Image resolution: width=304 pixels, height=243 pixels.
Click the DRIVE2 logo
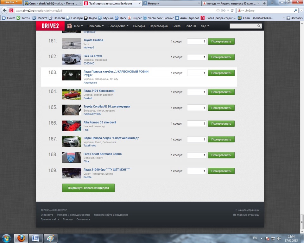click(50, 26)
